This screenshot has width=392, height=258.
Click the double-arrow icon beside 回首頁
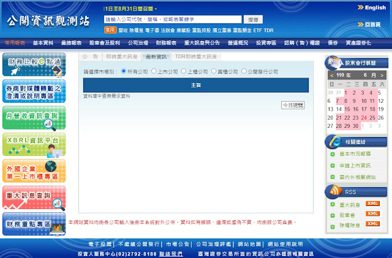(361, 24)
